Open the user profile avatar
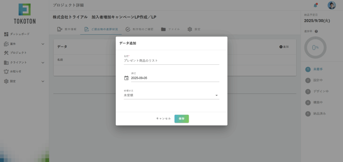 tap(331, 5)
